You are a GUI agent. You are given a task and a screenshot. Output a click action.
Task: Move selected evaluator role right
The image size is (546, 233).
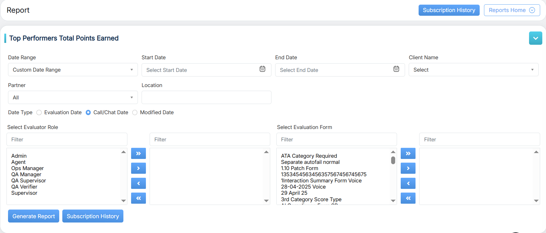click(x=139, y=168)
